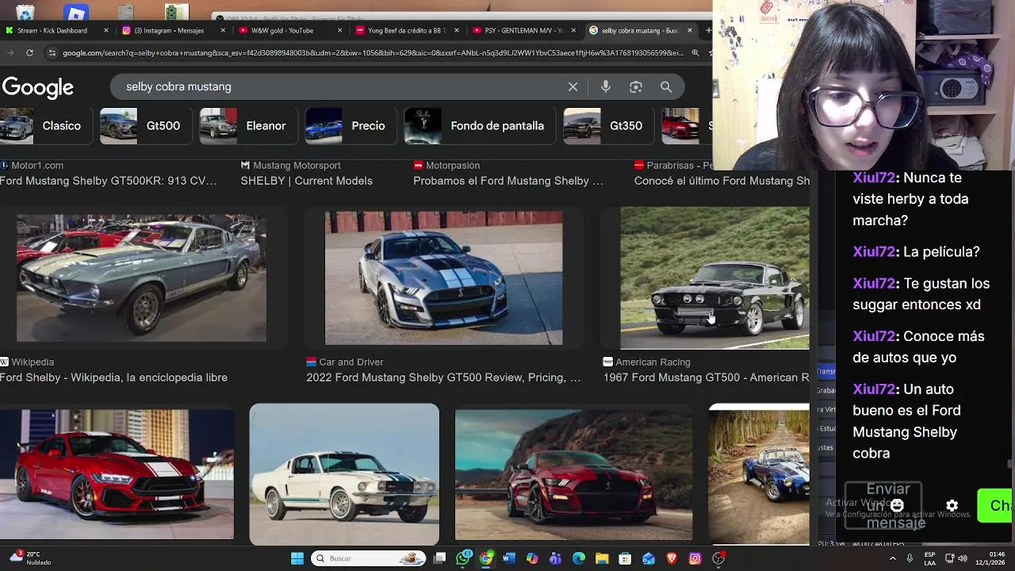
Task: Submit search with the magnifier icon
Action: (x=666, y=86)
